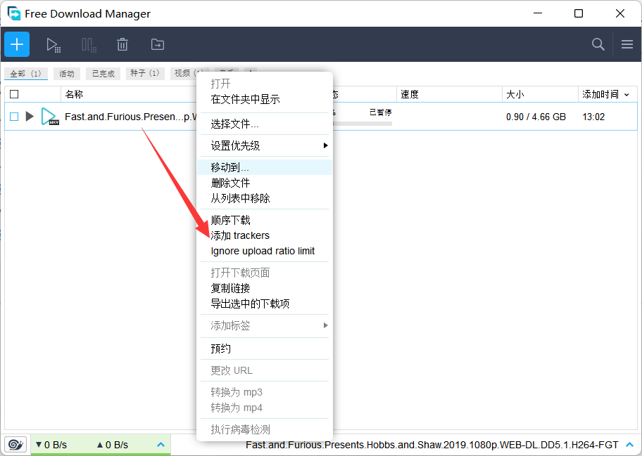Select 顺序下载 menu entry

tap(265, 220)
